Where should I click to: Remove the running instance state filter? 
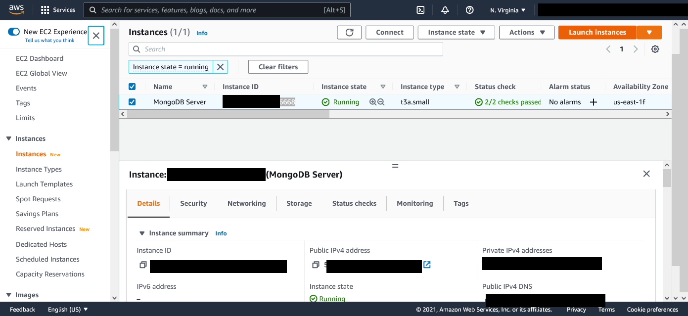click(x=221, y=67)
